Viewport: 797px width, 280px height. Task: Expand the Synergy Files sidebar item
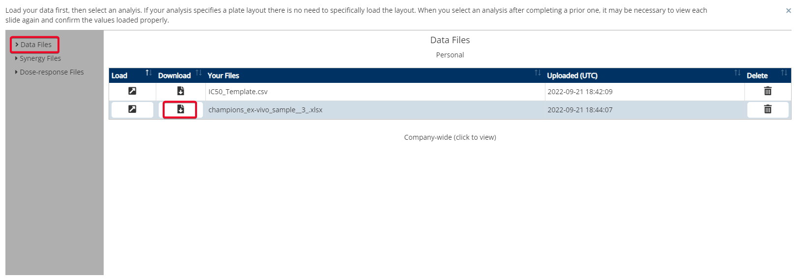point(38,58)
